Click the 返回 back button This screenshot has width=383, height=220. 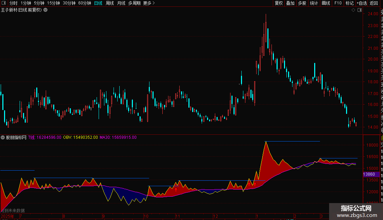pos(374,3)
